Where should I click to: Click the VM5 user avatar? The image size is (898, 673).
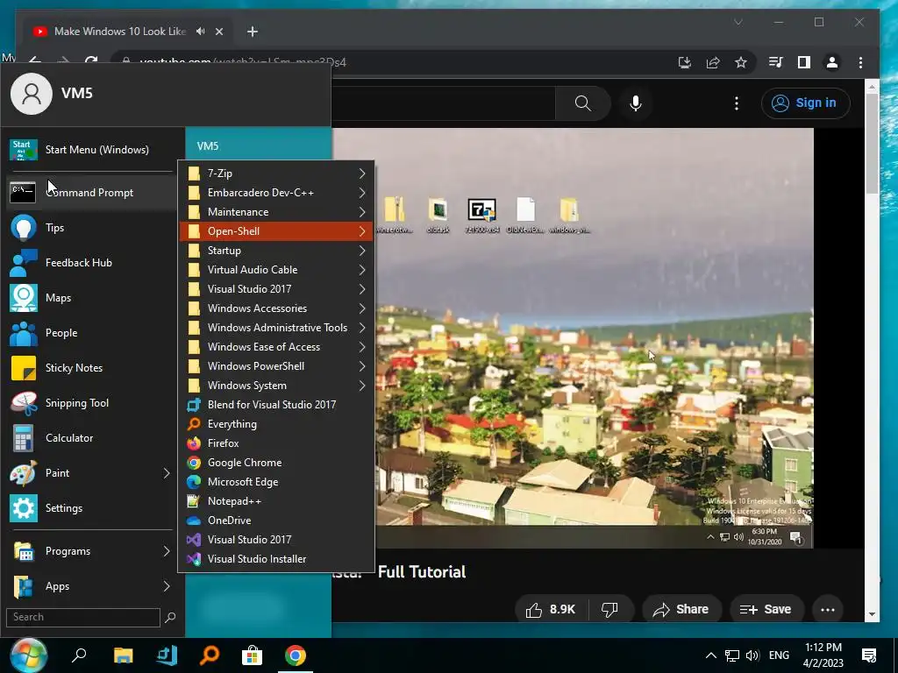click(32, 93)
